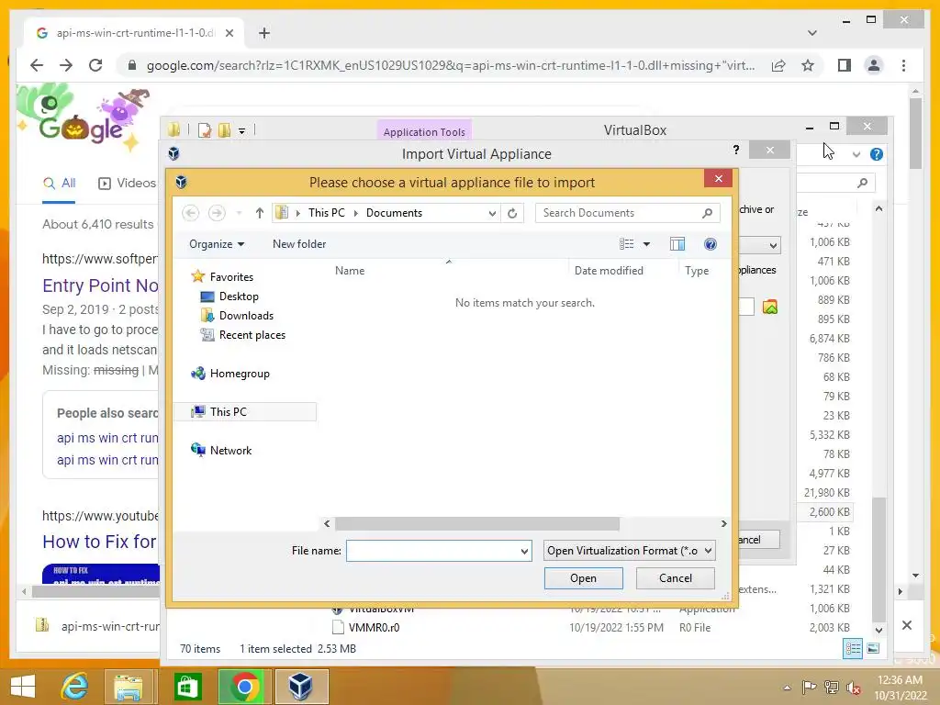
Task: Open Explorer window help icon
Action: [x=877, y=154]
